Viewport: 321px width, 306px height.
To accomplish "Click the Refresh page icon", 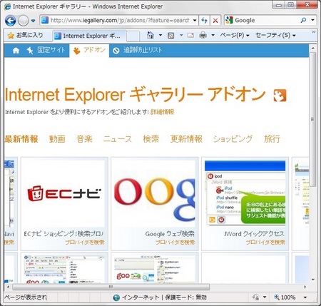I will (204, 21).
